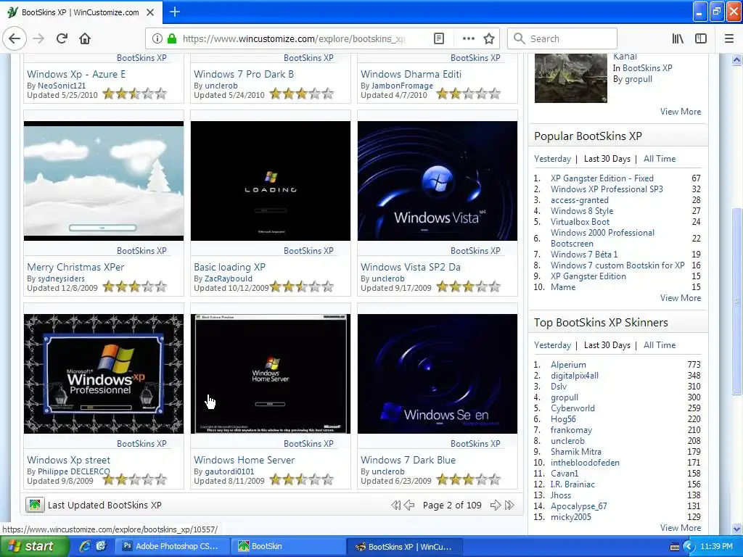The width and height of the screenshot is (743, 557).
Task: Click the URL address field
Action: [294, 38]
